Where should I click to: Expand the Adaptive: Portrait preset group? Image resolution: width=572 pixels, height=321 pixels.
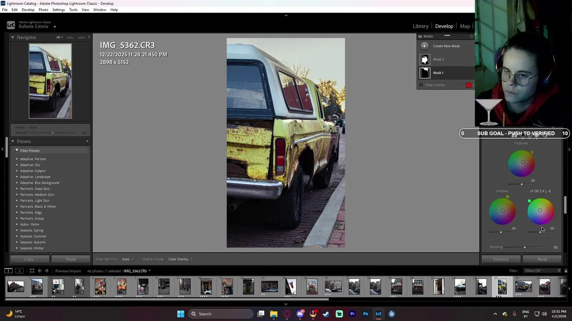pos(17,159)
